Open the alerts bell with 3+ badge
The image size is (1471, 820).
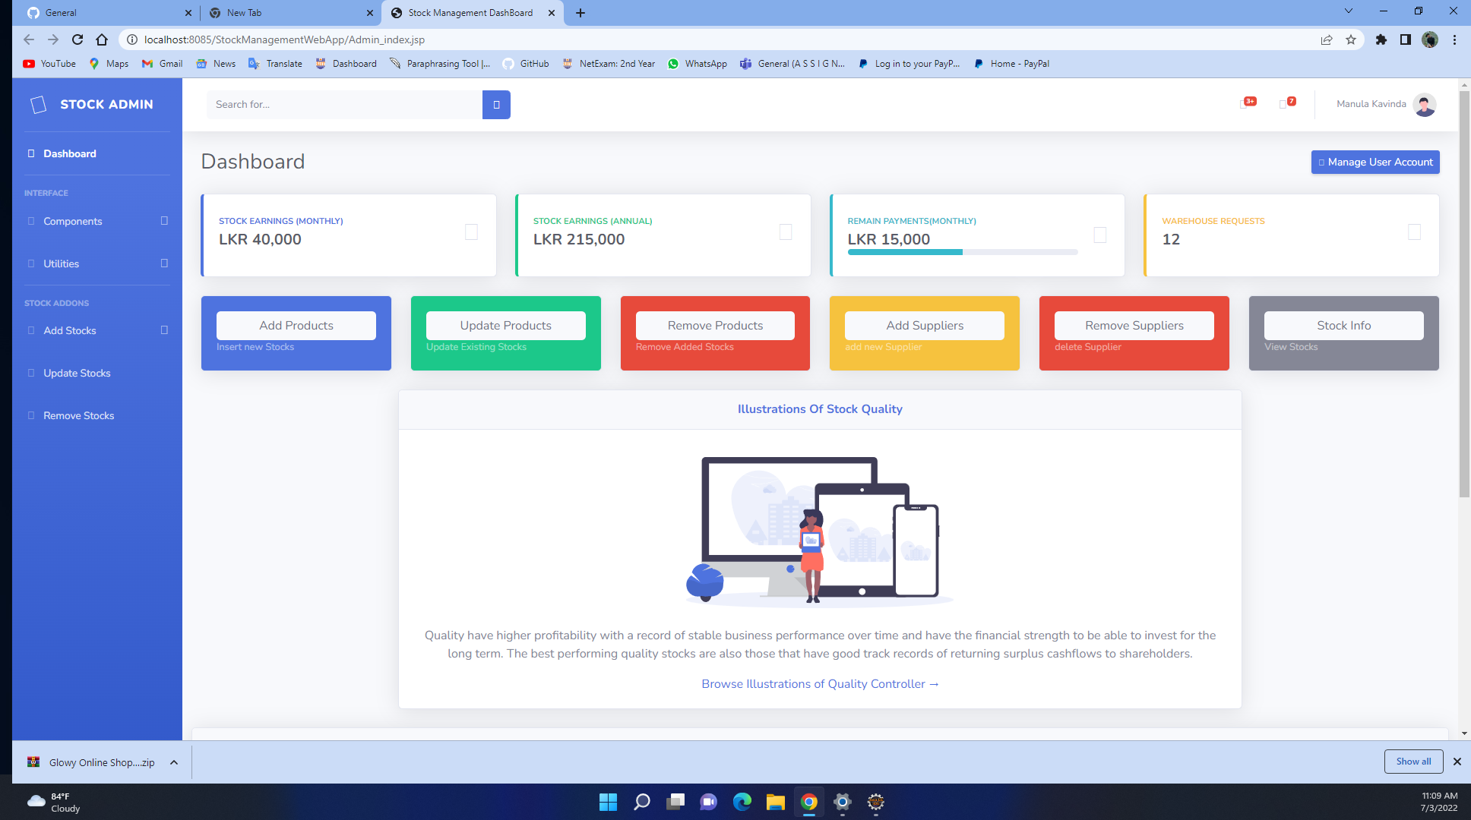1245,105
